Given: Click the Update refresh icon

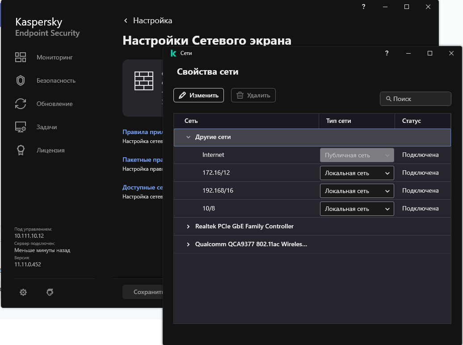Looking at the screenshot, I should tap(21, 104).
